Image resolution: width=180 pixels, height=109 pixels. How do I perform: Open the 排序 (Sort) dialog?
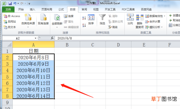pos(91,19)
